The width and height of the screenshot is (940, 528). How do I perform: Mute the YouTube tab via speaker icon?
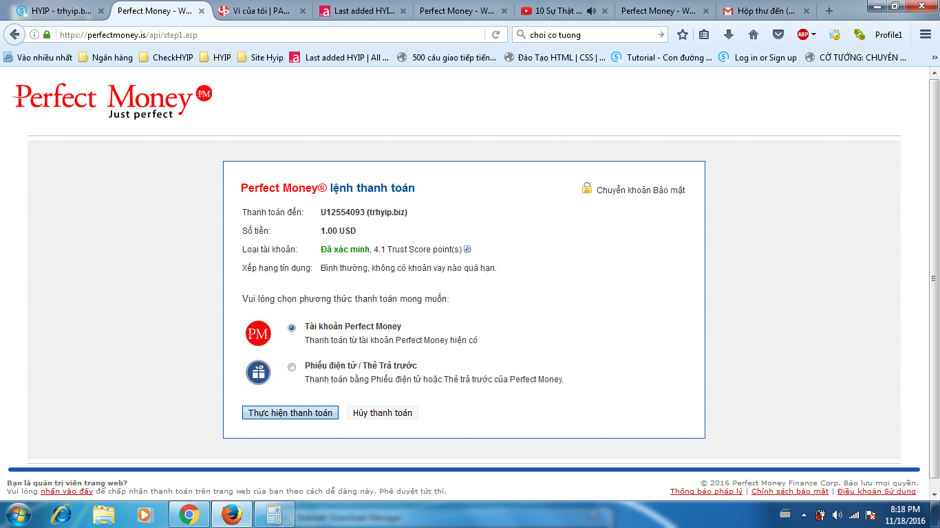click(592, 11)
